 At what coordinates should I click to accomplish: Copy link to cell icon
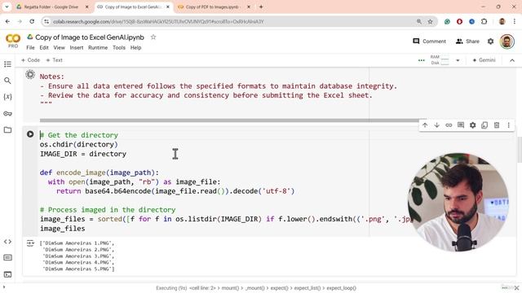449,125
